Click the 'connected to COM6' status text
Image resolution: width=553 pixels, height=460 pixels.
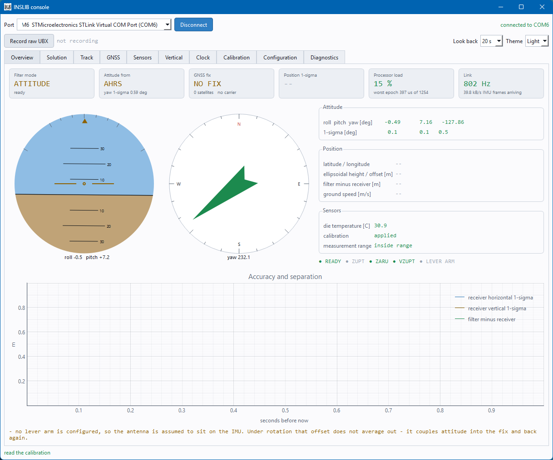tap(524, 25)
